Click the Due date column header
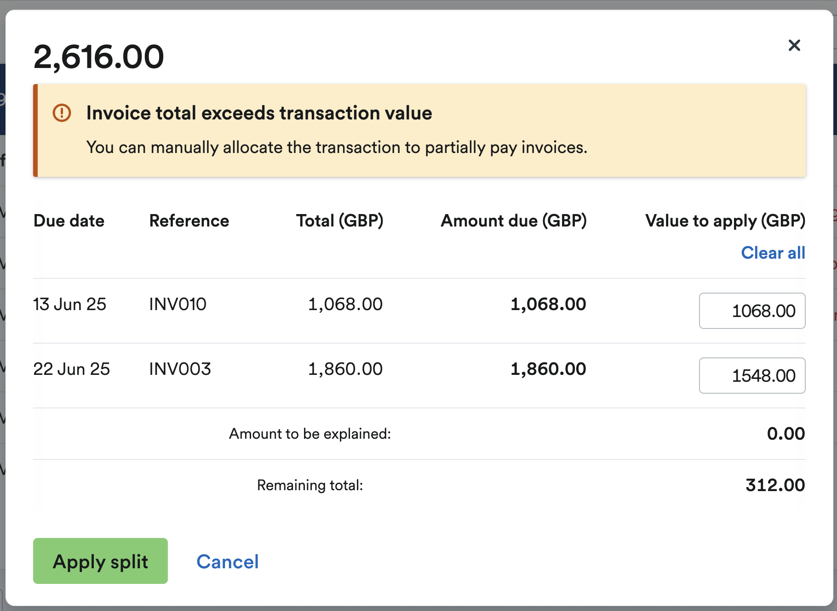This screenshot has width=837, height=611. pos(69,221)
